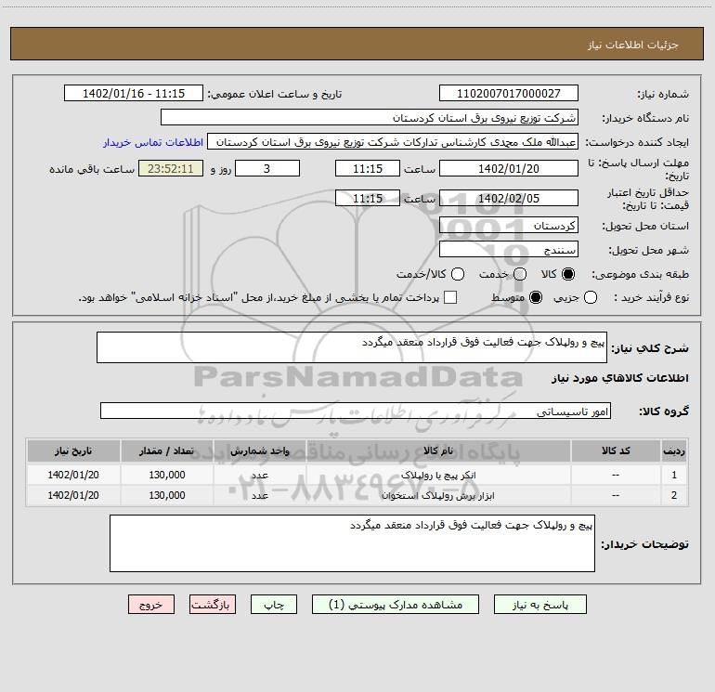Image resolution: width=715 pixels, height=692 pixels.
Task: Click date 1402/01/20 in row 2
Action: [x=73, y=495]
